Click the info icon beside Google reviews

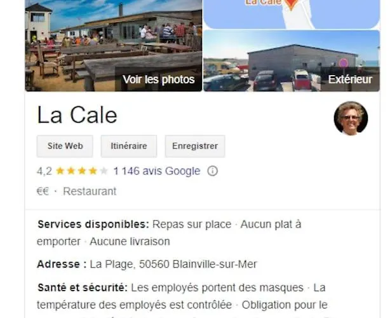[x=212, y=171]
